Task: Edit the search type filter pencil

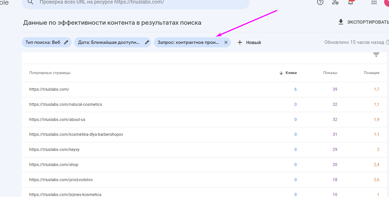Action: click(66, 42)
